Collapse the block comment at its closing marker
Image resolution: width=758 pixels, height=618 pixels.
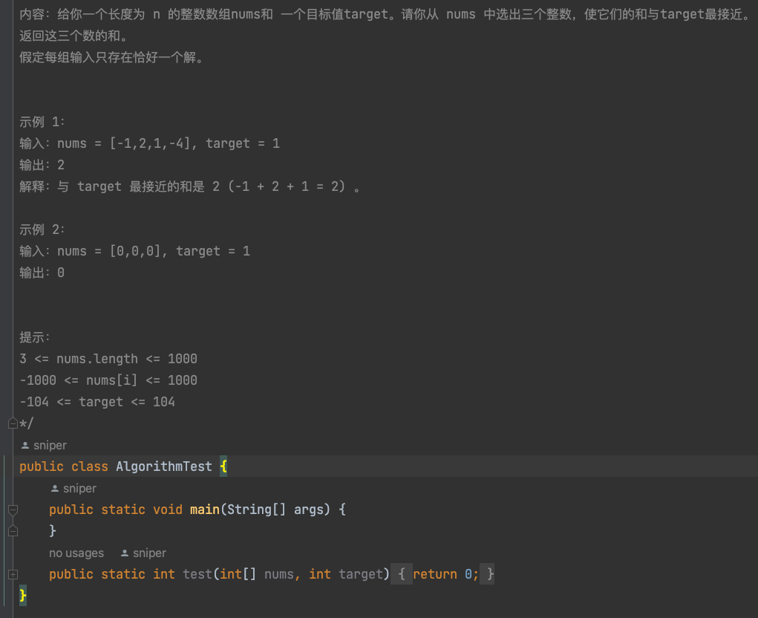13,423
